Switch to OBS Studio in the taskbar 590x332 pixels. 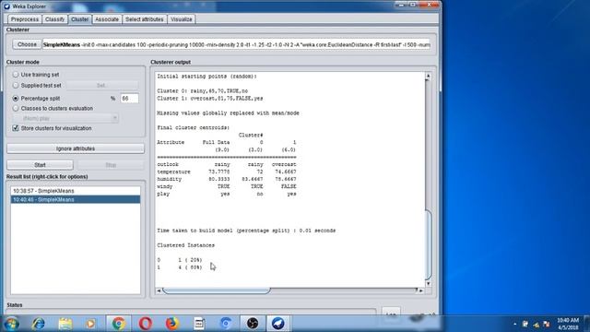[x=253, y=324]
